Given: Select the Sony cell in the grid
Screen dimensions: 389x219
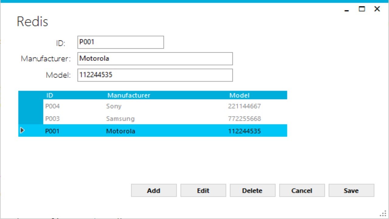Looking at the screenshot, I should pyautogui.click(x=165, y=106).
